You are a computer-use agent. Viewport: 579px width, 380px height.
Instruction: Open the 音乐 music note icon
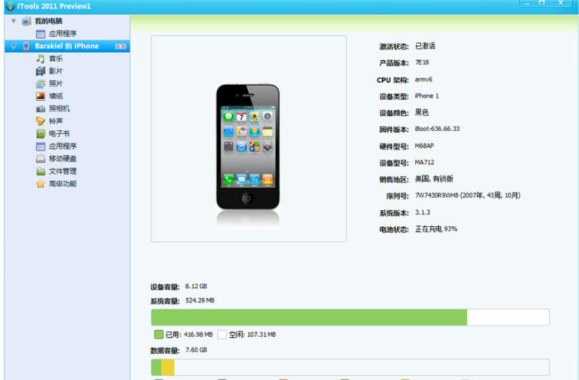pos(40,58)
